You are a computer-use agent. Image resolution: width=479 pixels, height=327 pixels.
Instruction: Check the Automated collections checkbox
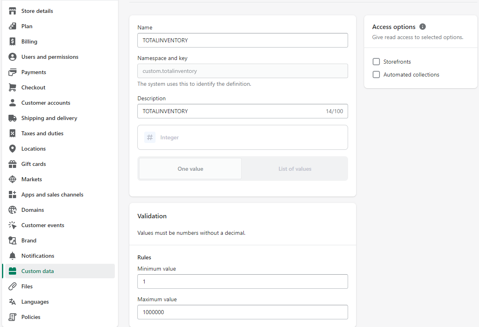(x=376, y=75)
